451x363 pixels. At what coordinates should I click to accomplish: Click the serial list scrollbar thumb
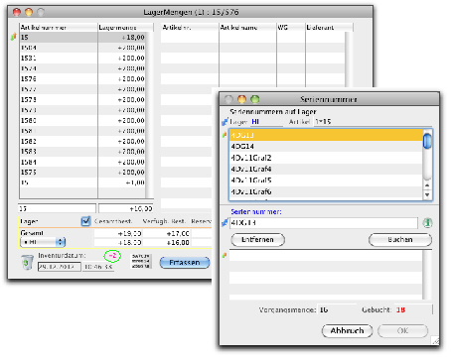pos(427,141)
